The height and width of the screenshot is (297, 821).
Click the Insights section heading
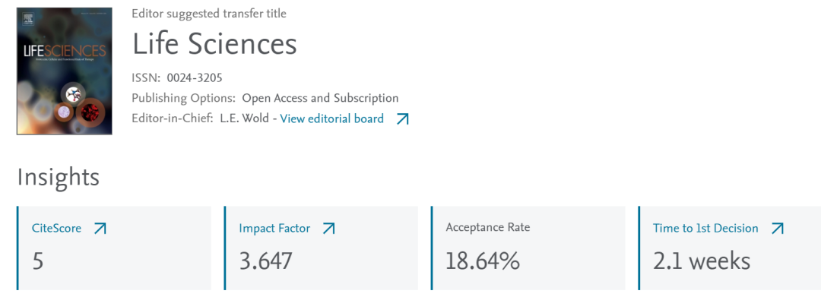[x=58, y=177]
